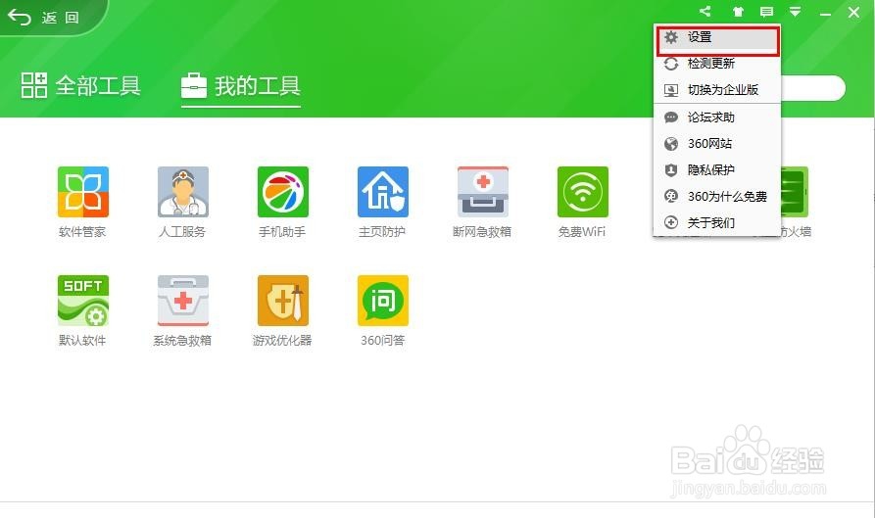Select 设置 from the dropdown menu

pyautogui.click(x=717, y=37)
